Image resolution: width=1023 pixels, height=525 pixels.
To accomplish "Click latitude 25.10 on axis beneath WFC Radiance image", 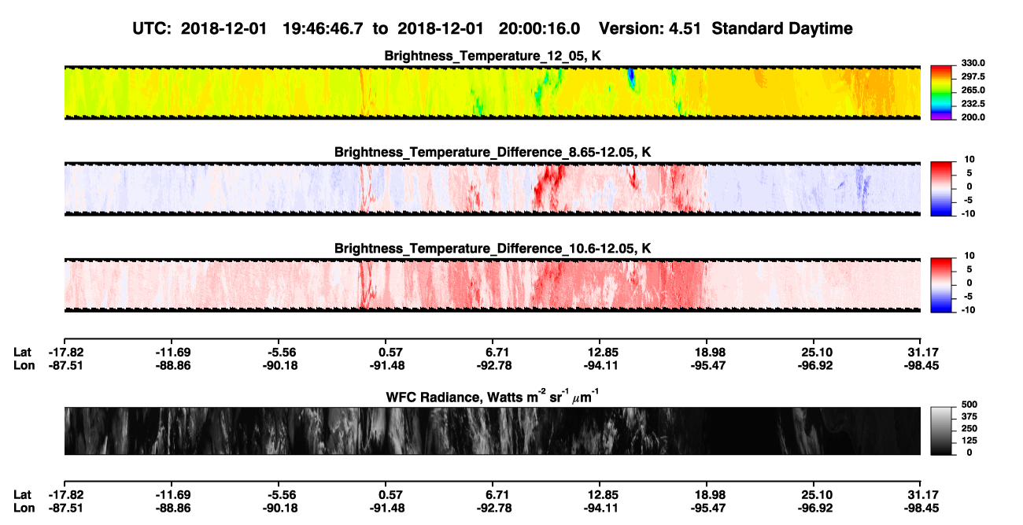I will [815, 494].
